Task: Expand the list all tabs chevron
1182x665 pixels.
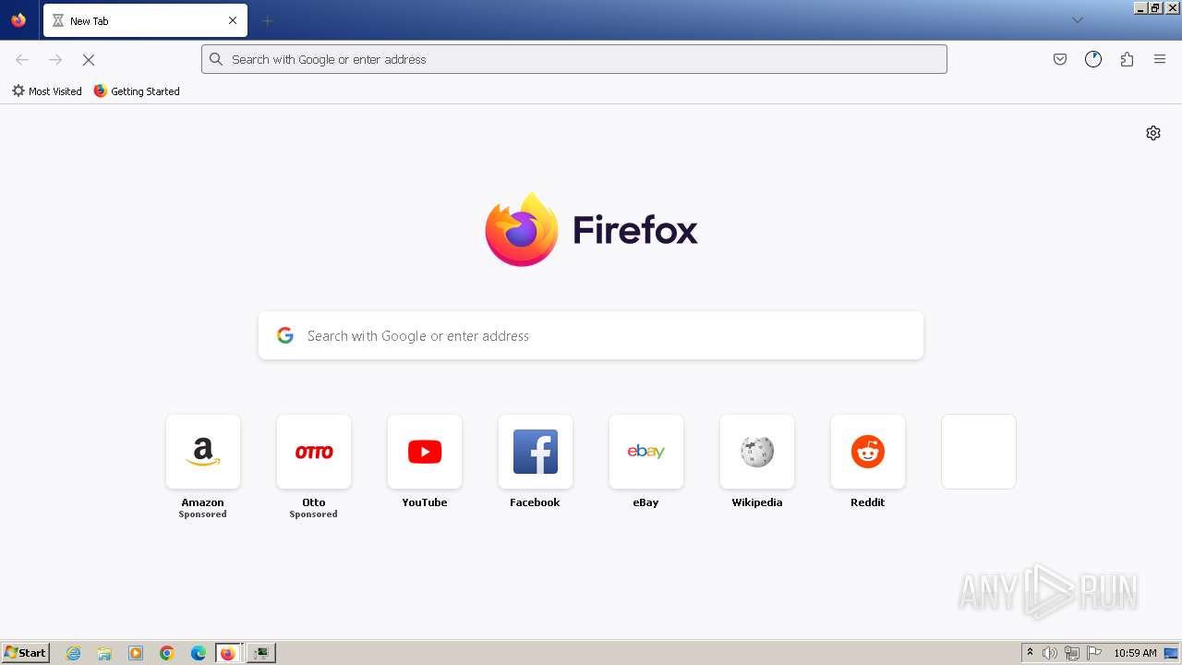Action: point(1077,20)
